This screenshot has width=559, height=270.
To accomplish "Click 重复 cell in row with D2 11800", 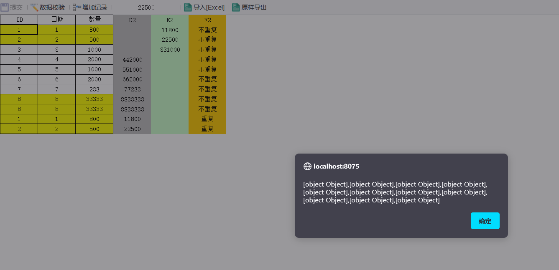I will point(207,119).
